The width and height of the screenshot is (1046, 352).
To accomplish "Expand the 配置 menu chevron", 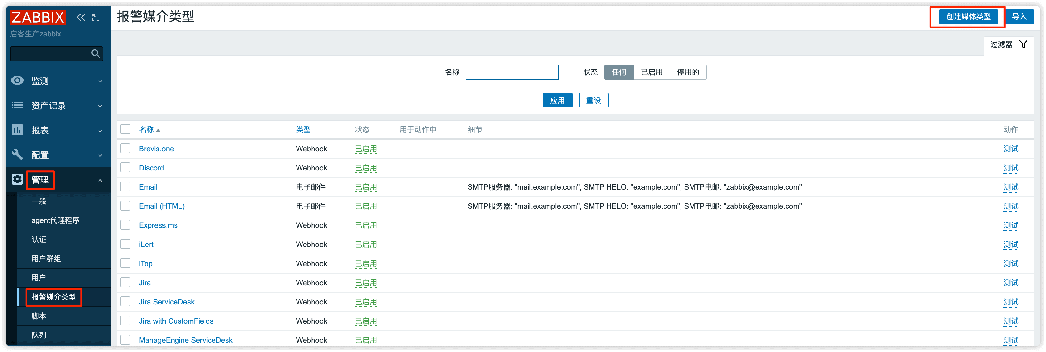I will coord(100,156).
